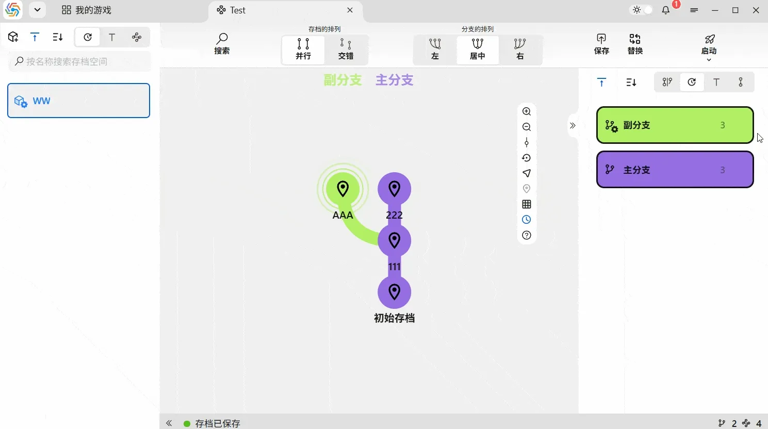Switch the light/dark theme toggle
The image size is (768, 429).
pos(641,9)
